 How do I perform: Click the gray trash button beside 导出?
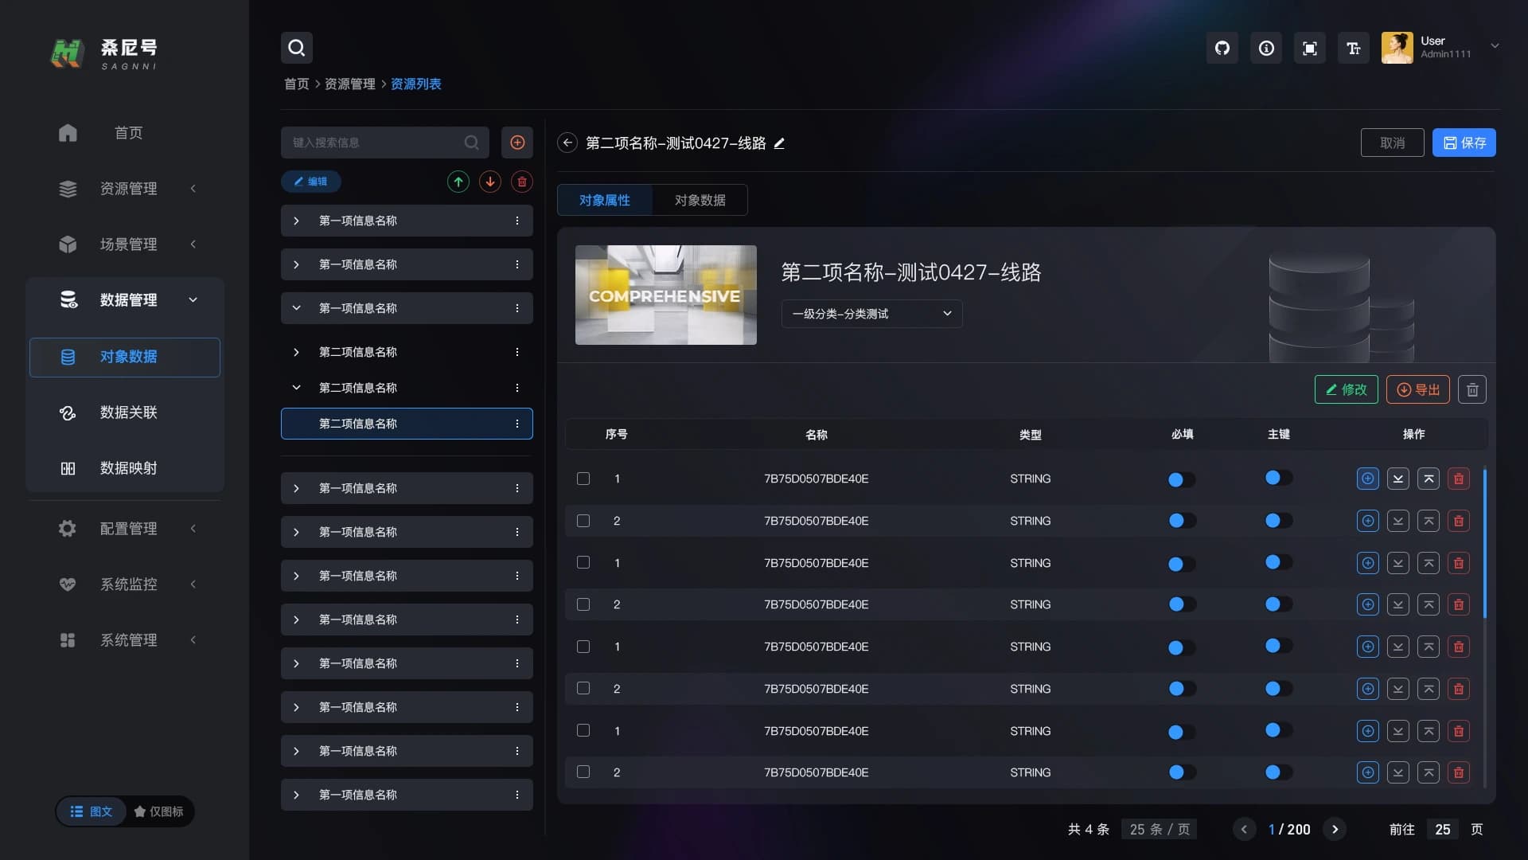pos(1472,389)
